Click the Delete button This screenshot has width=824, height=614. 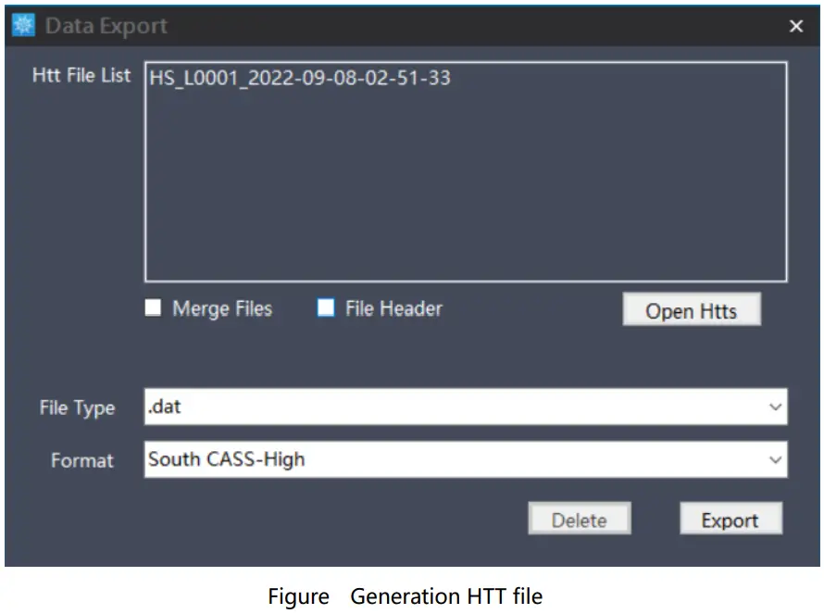[x=580, y=519]
